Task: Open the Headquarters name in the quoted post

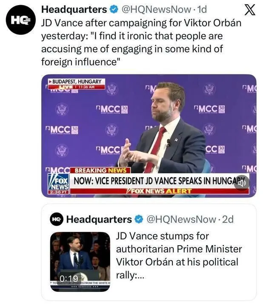Action: click(x=99, y=219)
